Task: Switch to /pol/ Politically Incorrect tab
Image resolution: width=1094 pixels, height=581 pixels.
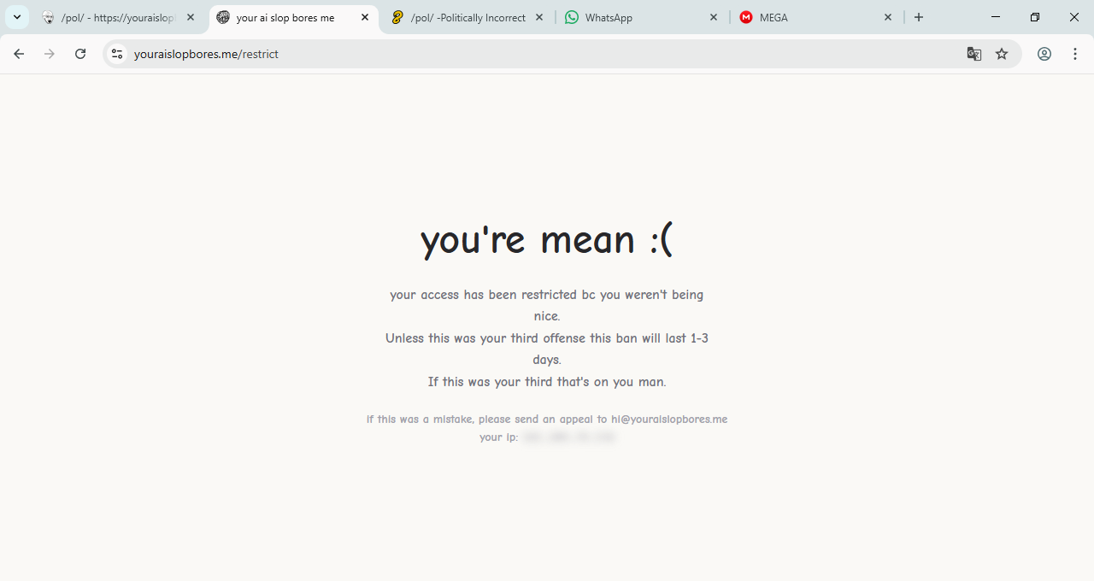Action: (468, 17)
